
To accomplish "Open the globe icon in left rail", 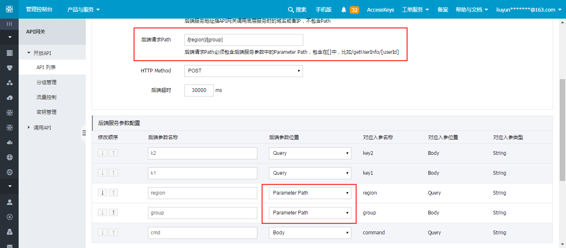I will pos(9,157).
